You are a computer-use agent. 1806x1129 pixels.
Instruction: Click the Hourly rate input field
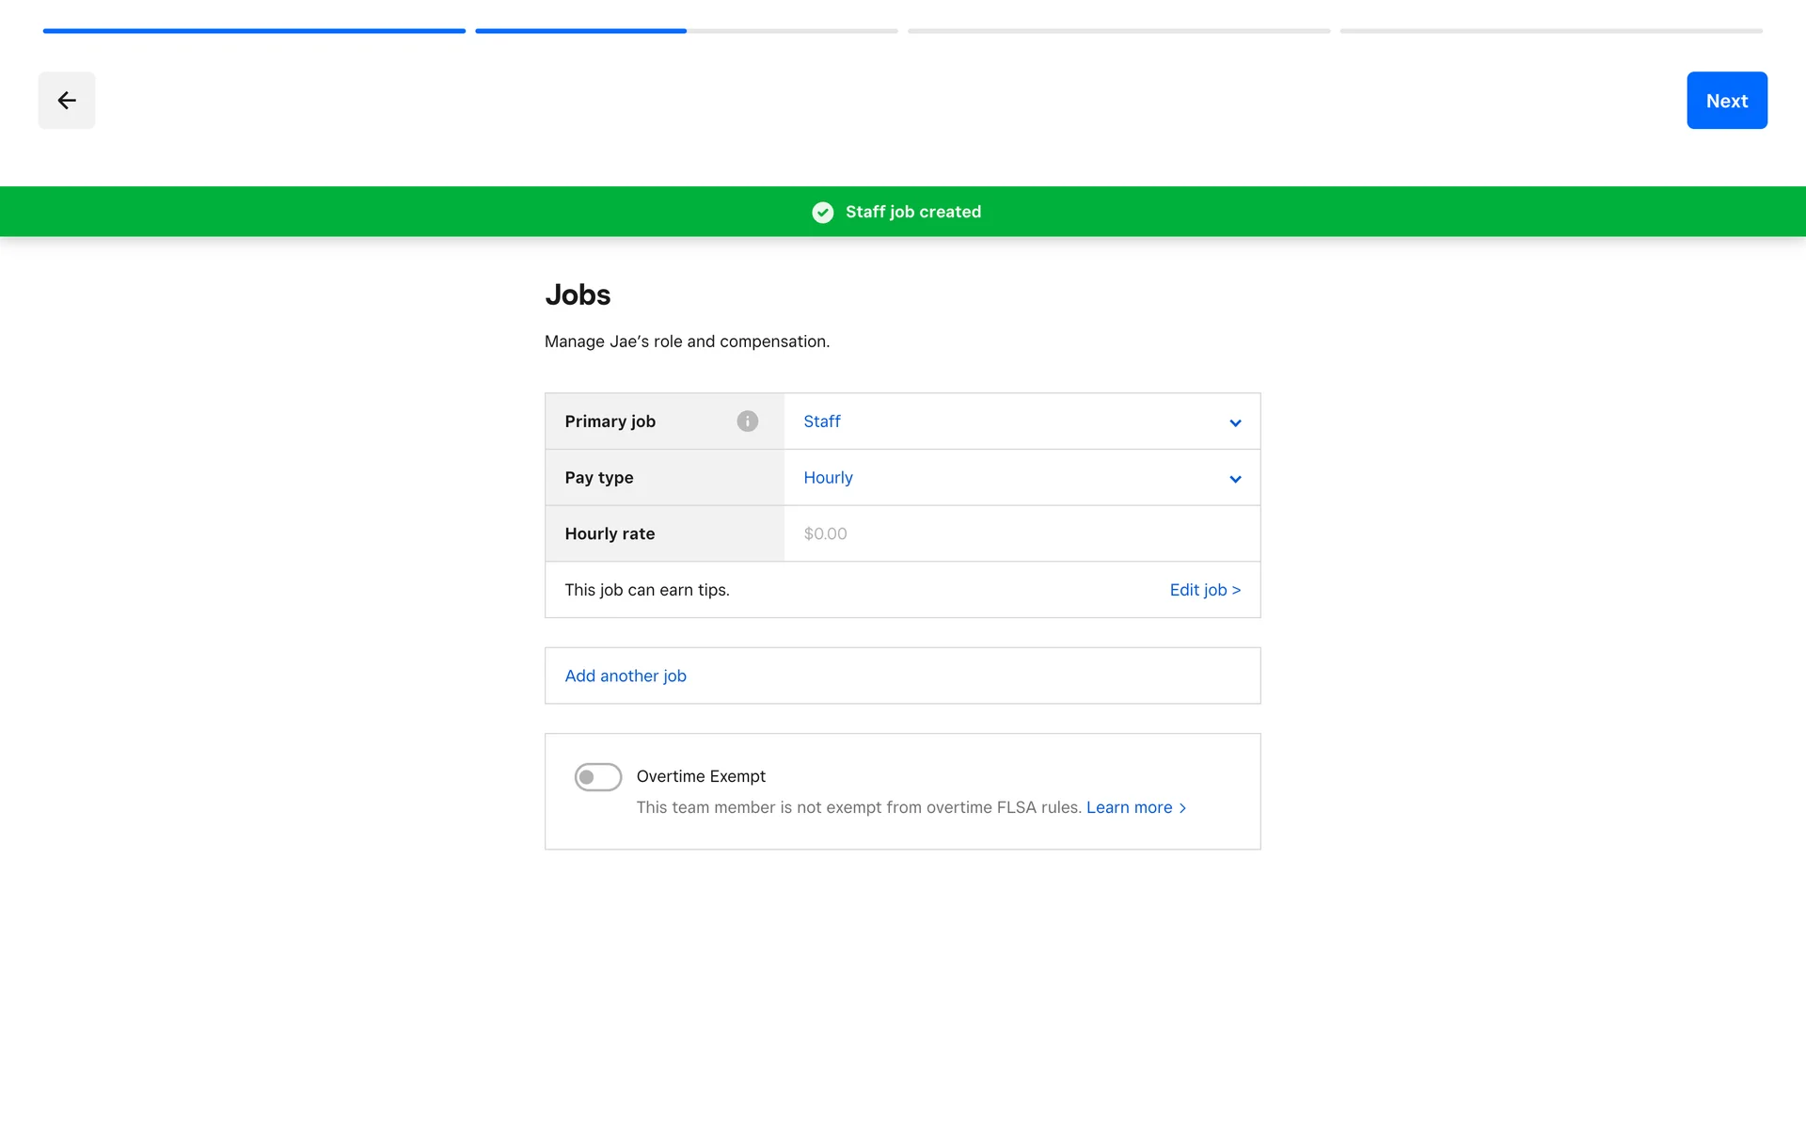tap(1021, 533)
